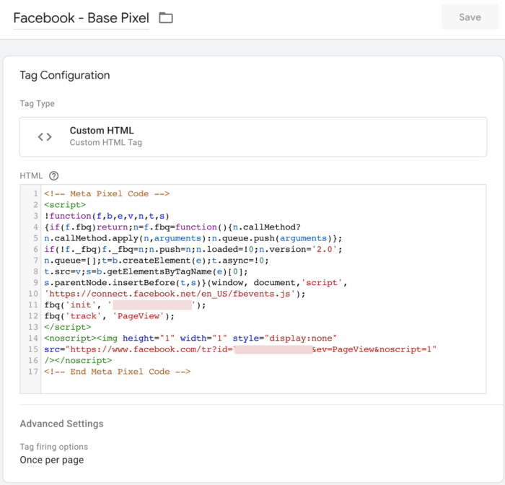
Task: Click the folder icon beside tag name
Action: [166, 18]
